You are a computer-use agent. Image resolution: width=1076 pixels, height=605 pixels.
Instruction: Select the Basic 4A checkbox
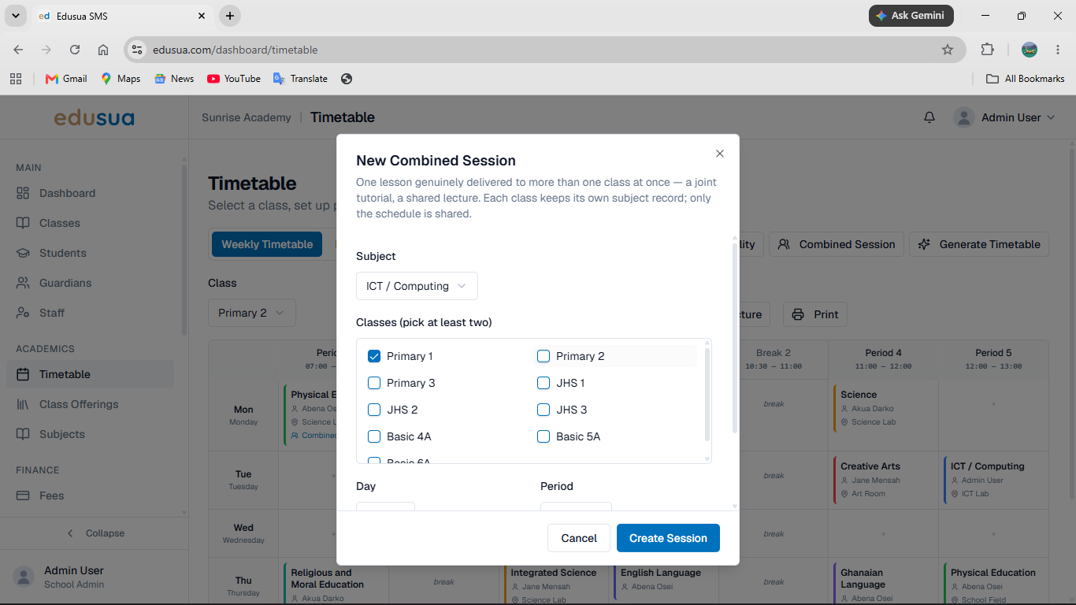[x=374, y=436]
